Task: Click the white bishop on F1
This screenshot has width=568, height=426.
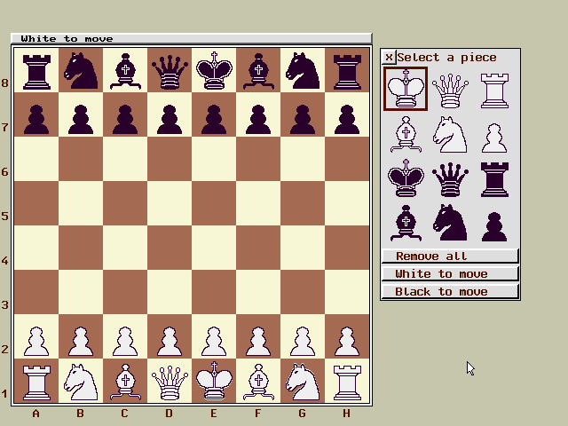Action: click(x=258, y=381)
